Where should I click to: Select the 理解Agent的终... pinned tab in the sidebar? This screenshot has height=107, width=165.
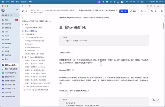click(10, 65)
